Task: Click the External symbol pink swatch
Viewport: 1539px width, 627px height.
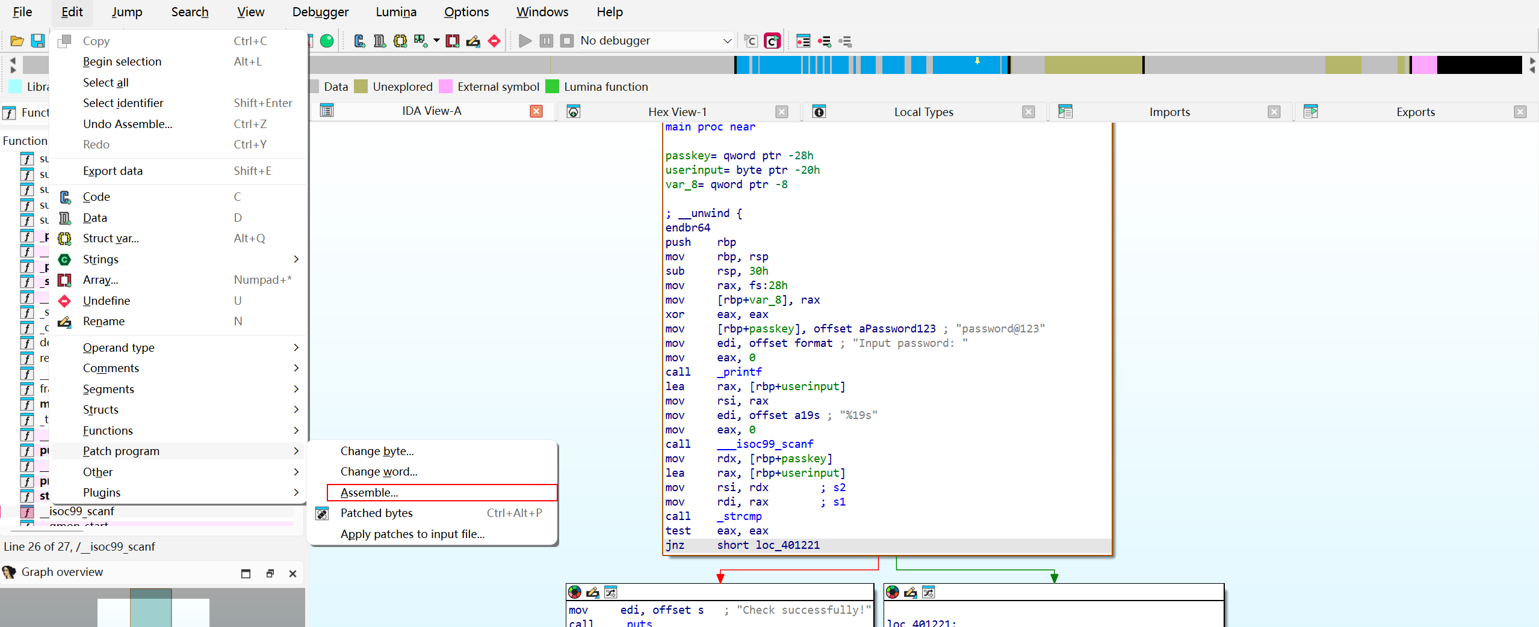Action: pyautogui.click(x=446, y=87)
